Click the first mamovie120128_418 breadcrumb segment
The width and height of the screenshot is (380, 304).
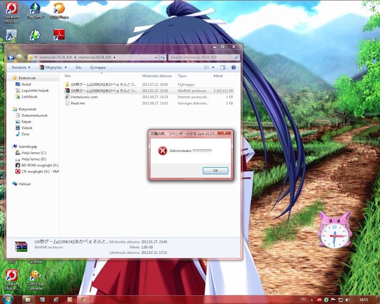click(x=56, y=57)
